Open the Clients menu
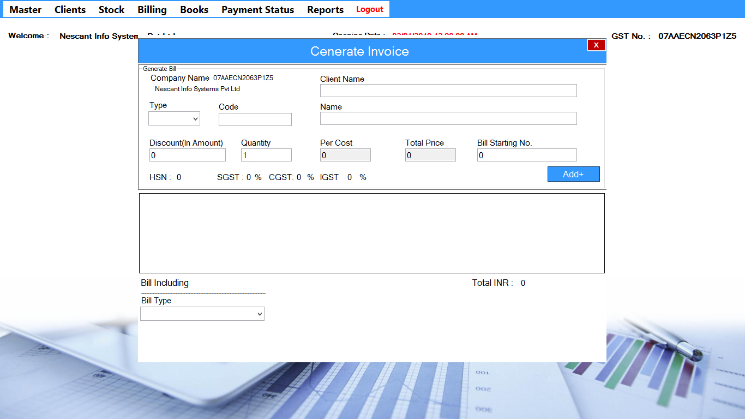This screenshot has height=419, width=745. [x=70, y=9]
